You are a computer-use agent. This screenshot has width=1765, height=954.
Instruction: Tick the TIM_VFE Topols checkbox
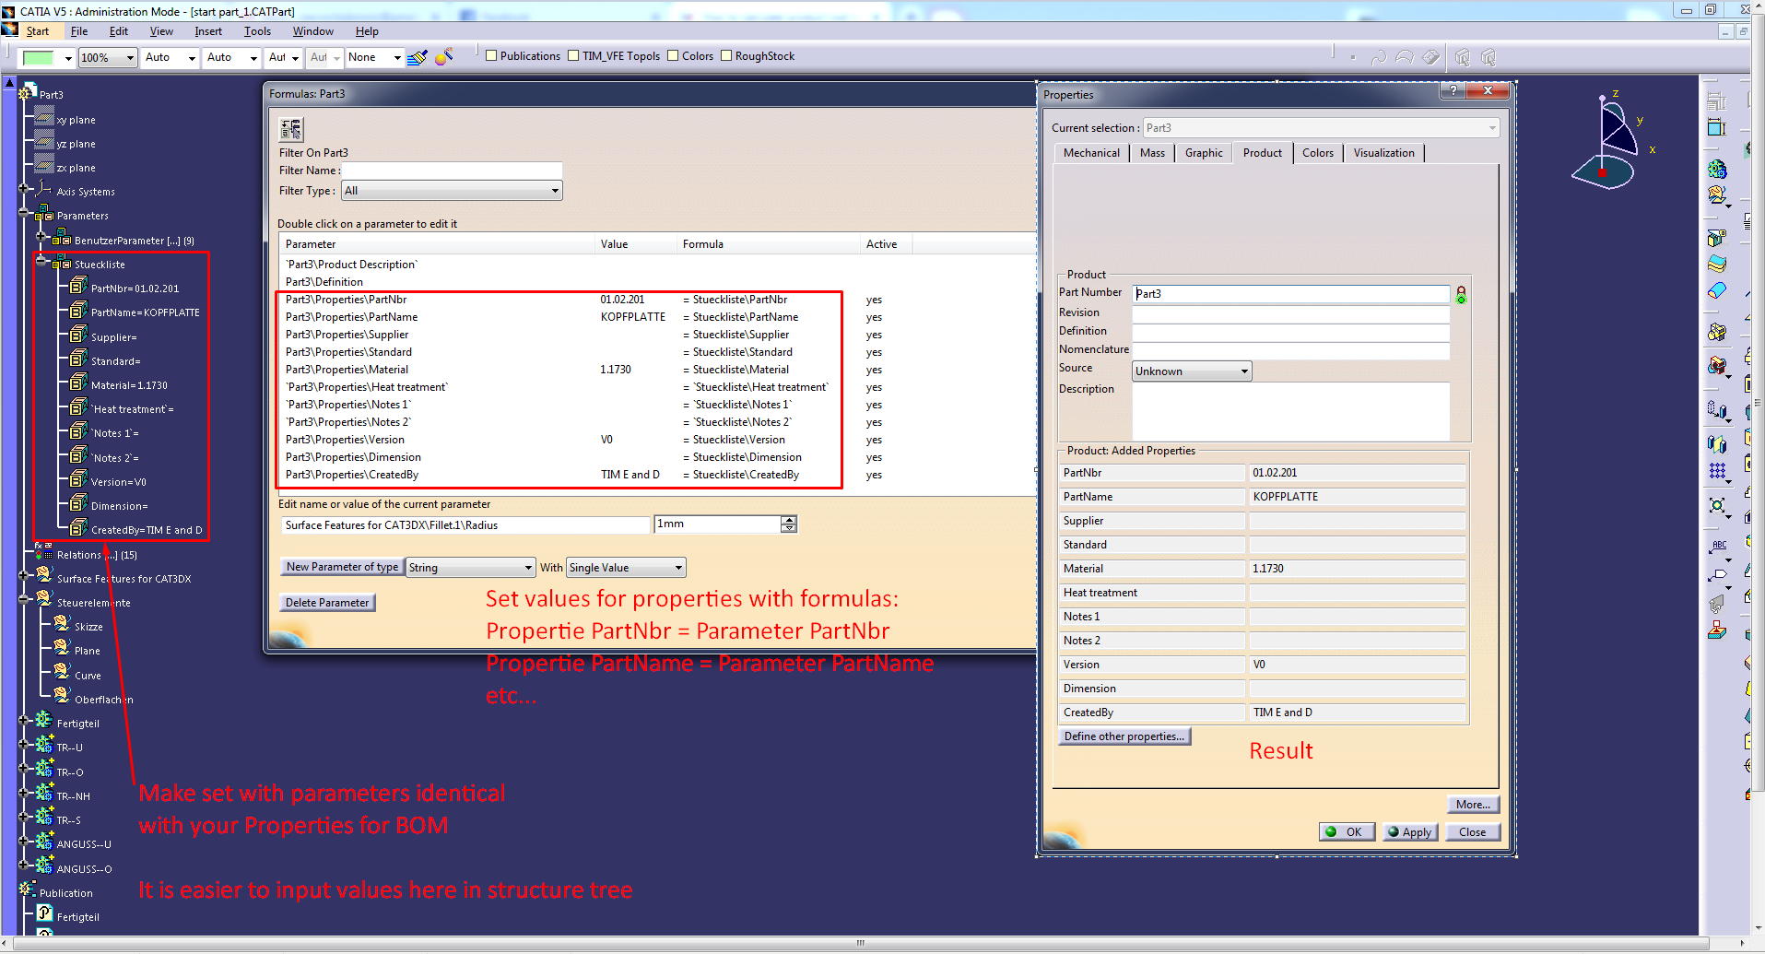click(573, 55)
